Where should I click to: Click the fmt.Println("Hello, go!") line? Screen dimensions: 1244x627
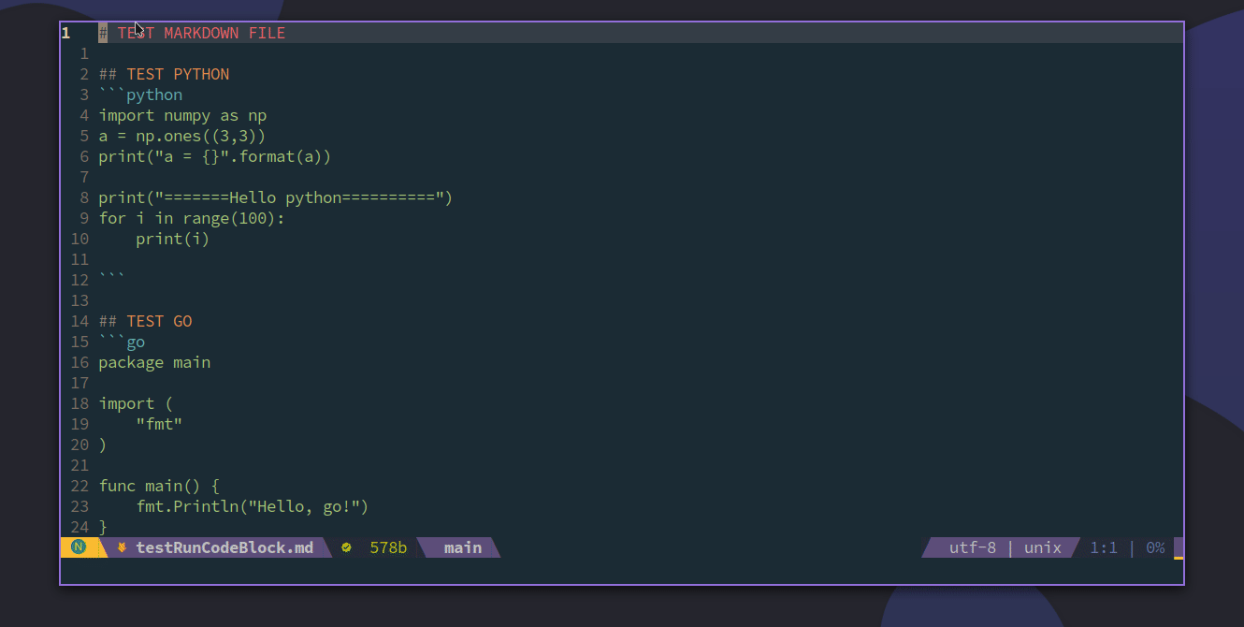tap(253, 506)
